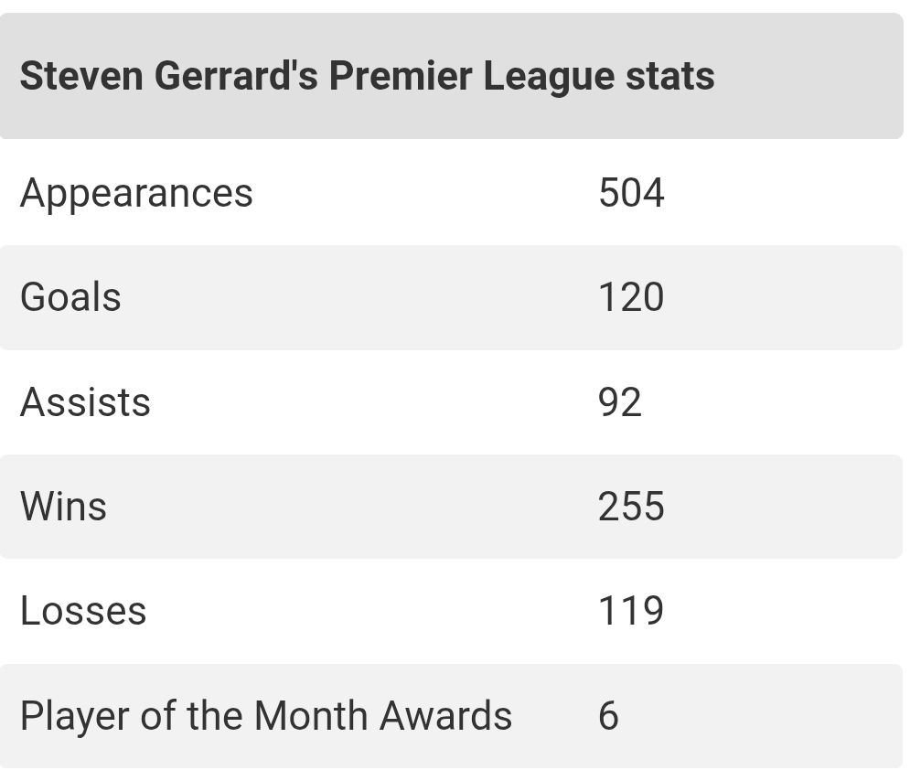Click the empty header area right of the title
Viewport: 910px width, 770px height.
point(809,76)
